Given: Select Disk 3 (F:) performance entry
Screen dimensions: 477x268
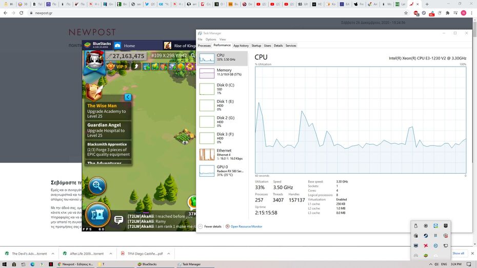Looking at the screenshot, I should click(x=223, y=138).
